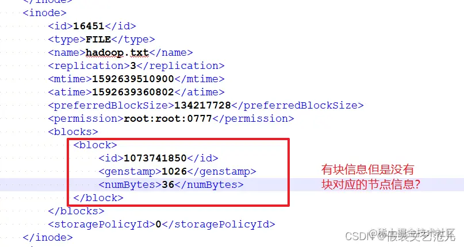Image resolution: width=464 pixels, height=247 pixels.
Task: Click the red Chinese annotation text
Action: [x=370, y=177]
